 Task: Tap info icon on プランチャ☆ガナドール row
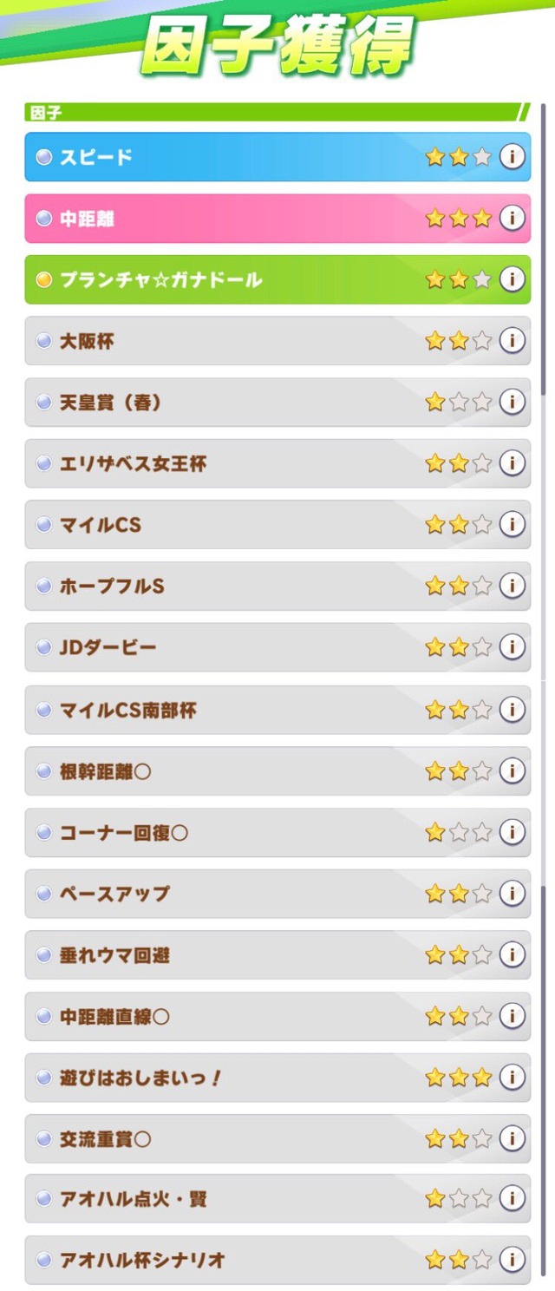click(513, 279)
